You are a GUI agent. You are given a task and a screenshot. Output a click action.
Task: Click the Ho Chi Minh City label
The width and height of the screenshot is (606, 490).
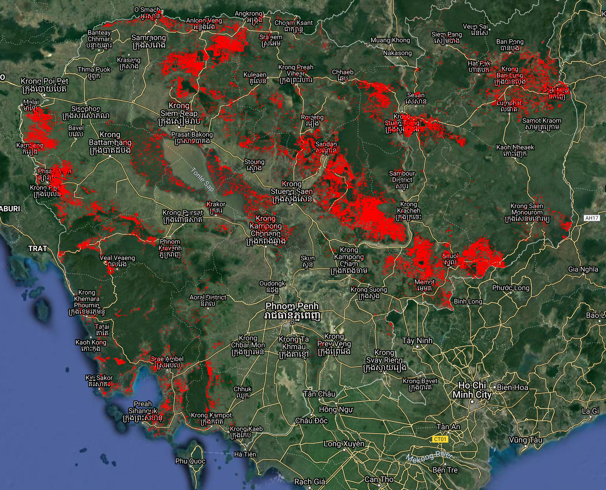tap(472, 390)
